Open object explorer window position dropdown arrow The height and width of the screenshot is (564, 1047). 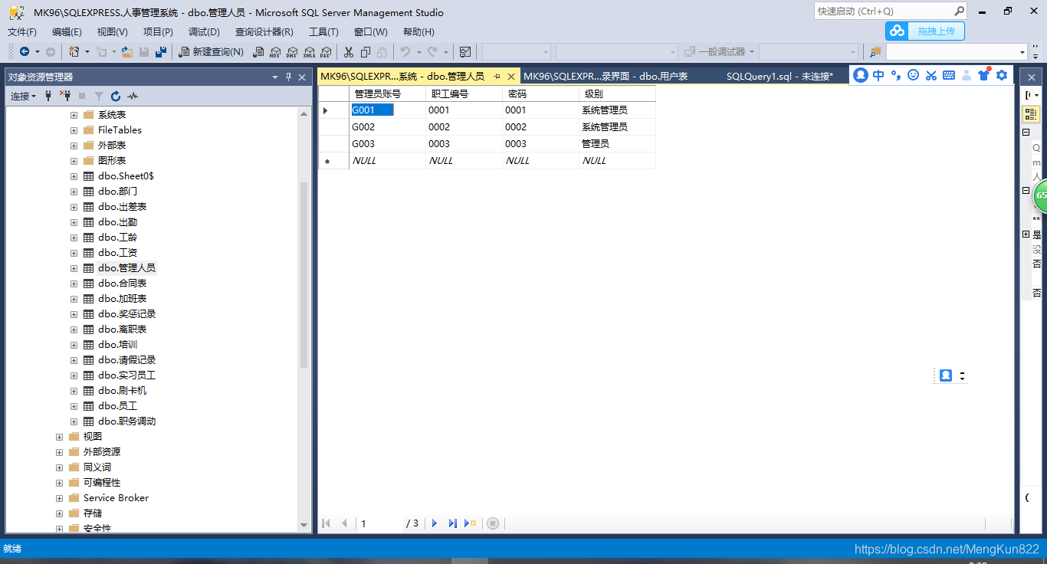tap(275, 77)
